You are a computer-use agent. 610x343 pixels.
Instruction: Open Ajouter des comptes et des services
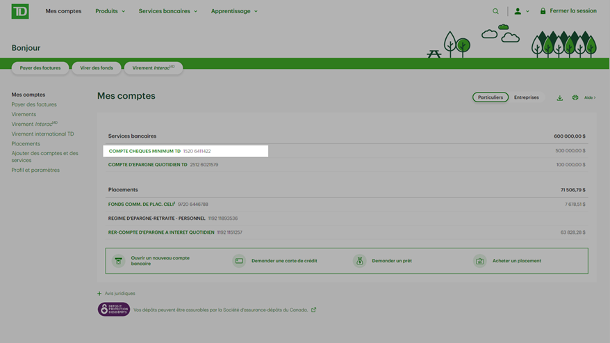coord(44,157)
